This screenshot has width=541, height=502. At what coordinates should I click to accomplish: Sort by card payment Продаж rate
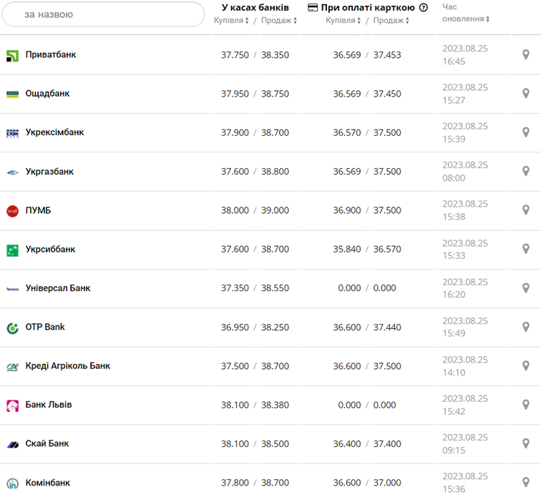pyautogui.click(x=391, y=21)
